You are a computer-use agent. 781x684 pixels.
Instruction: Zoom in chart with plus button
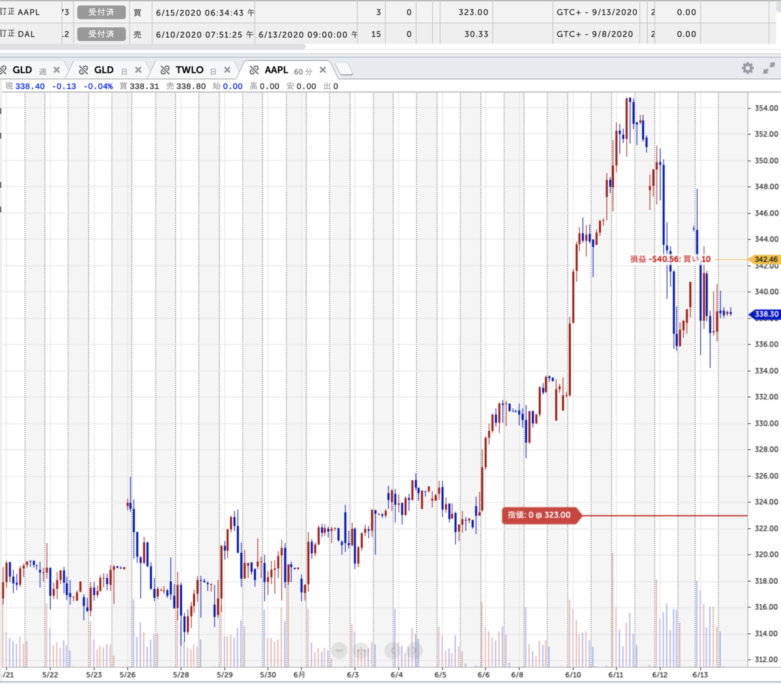(x=362, y=650)
